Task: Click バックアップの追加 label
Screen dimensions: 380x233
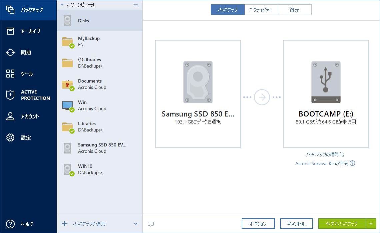Action: (89, 224)
